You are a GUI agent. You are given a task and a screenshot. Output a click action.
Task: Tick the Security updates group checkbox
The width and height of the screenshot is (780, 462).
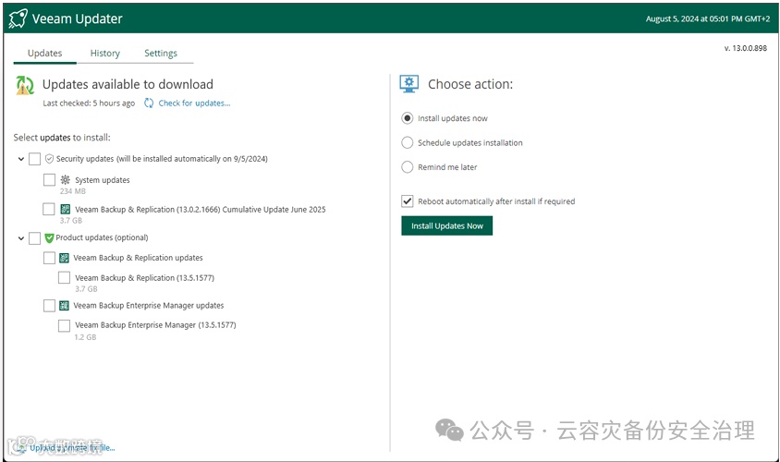[x=34, y=159]
